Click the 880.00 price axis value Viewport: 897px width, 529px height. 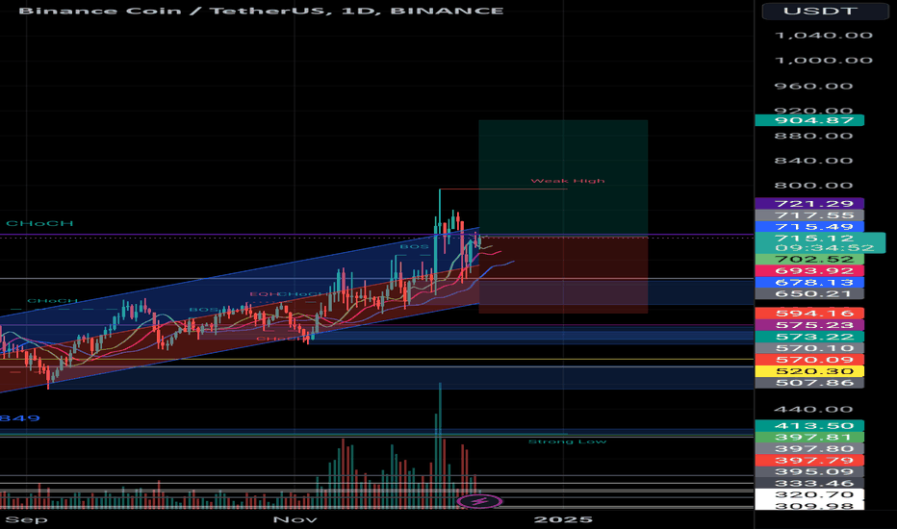pos(813,137)
